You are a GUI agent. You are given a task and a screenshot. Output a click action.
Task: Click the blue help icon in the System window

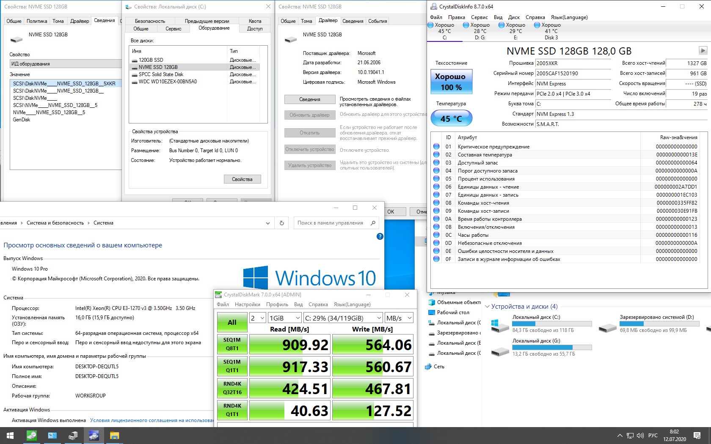pyautogui.click(x=380, y=236)
